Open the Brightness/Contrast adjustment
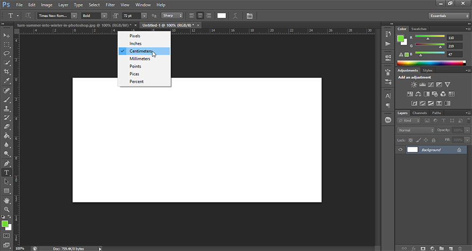 pyautogui.click(x=414, y=85)
